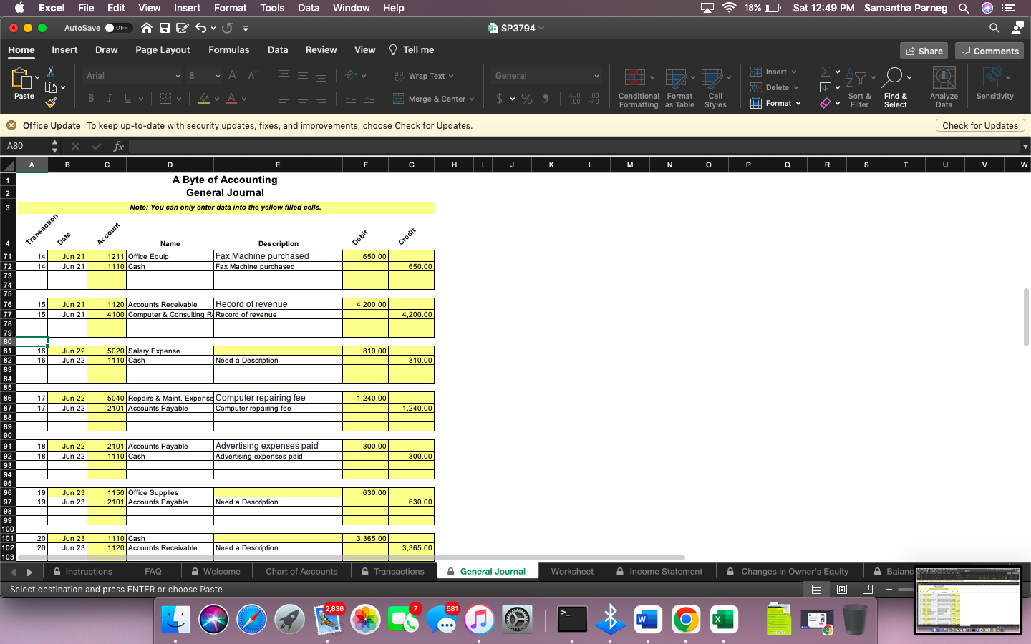Open Cell Styles gallery
The height and width of the screenshot is (644, 1031).
[x=715, y=86]
